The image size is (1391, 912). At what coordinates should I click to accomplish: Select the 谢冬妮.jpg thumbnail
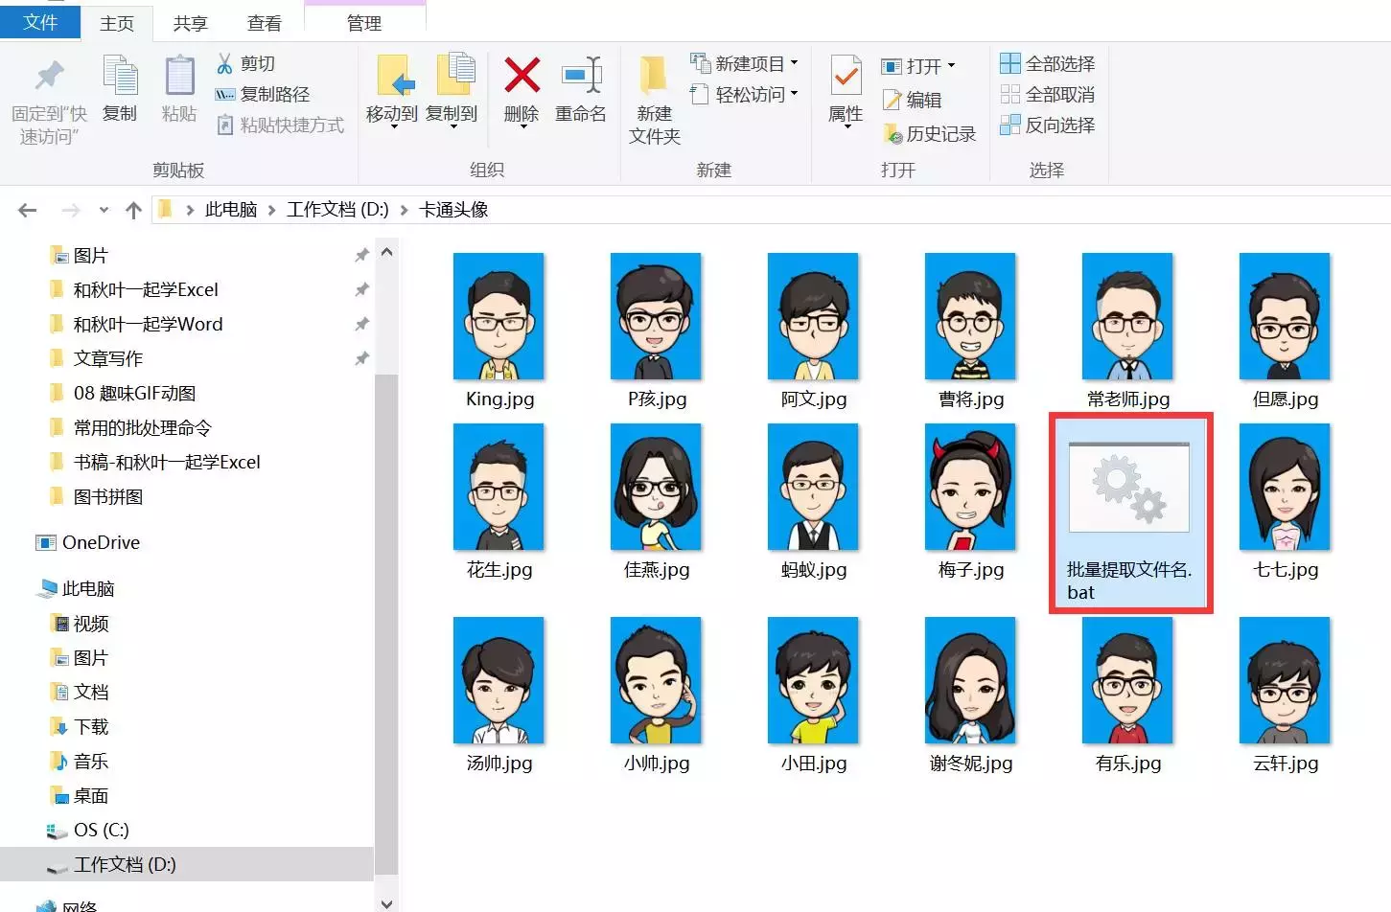pos(970,680)
